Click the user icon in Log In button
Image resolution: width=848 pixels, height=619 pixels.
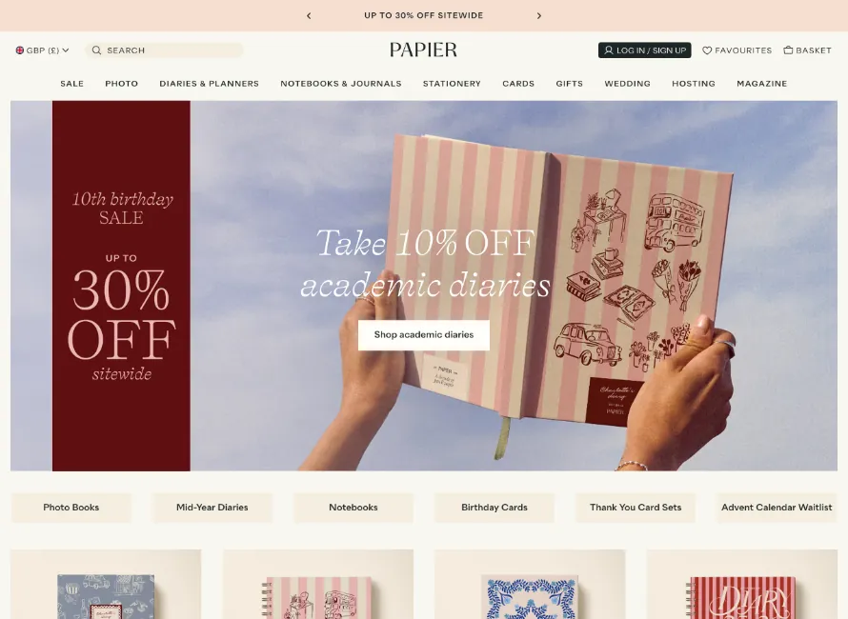[609, 50]
